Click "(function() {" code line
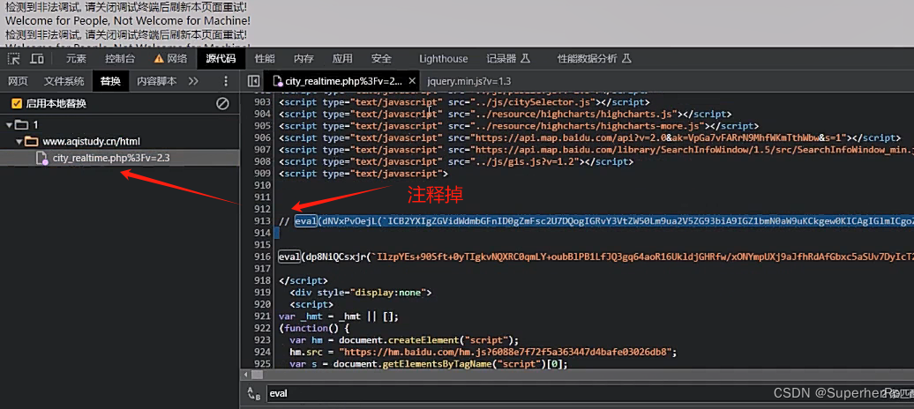 click(x=313, y=328)
